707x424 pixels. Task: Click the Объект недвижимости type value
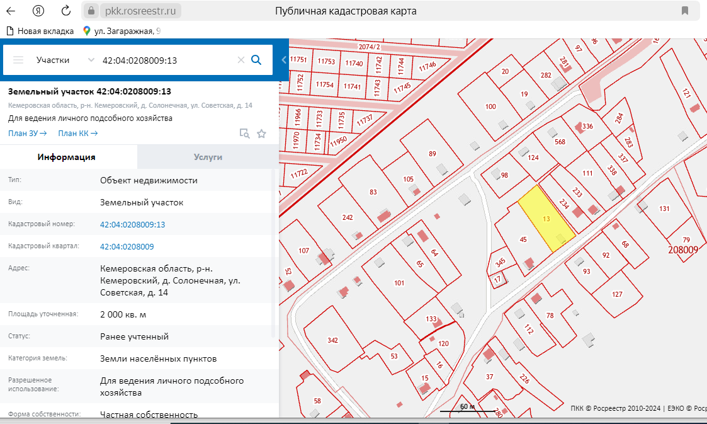[x=149, y=180]
